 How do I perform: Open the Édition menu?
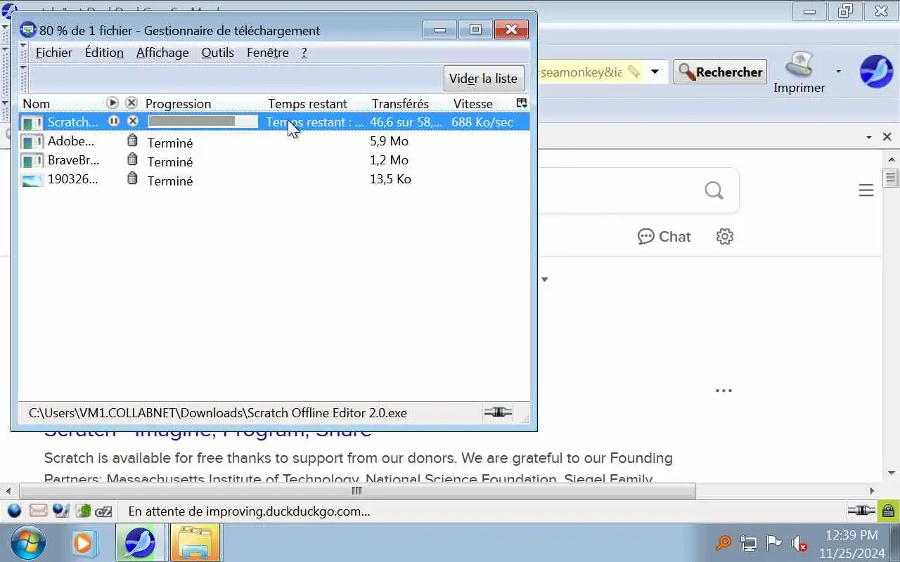(x=104, y=53)
